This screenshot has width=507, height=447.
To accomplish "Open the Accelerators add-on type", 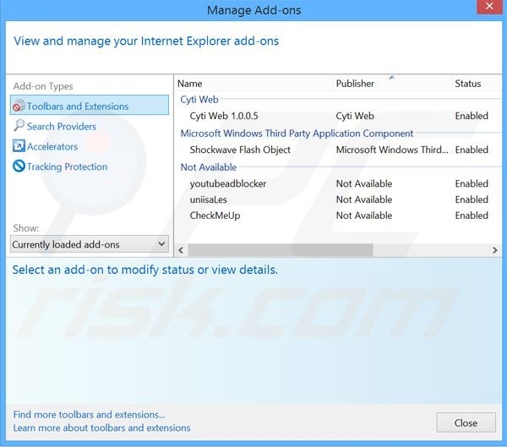I will tap(52, 146).
